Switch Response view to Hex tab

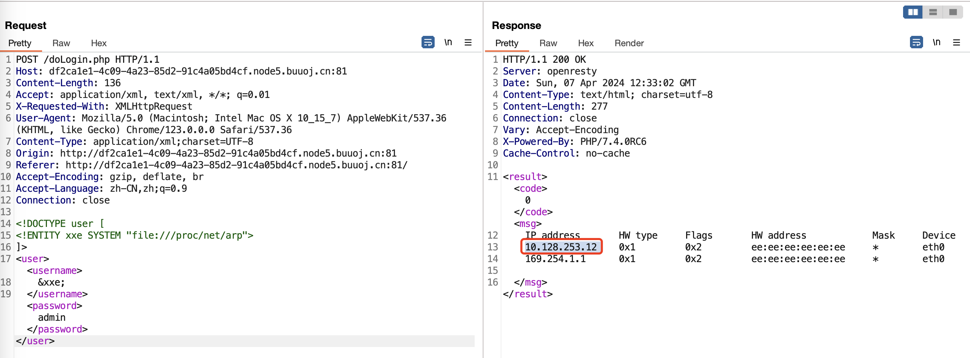pos(586,43)
